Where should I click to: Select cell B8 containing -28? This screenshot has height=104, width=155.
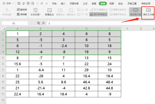coord(41,76)
